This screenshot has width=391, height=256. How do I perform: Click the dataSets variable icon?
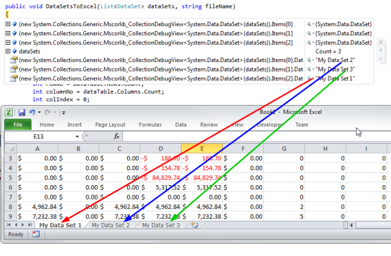coord(14,51)
